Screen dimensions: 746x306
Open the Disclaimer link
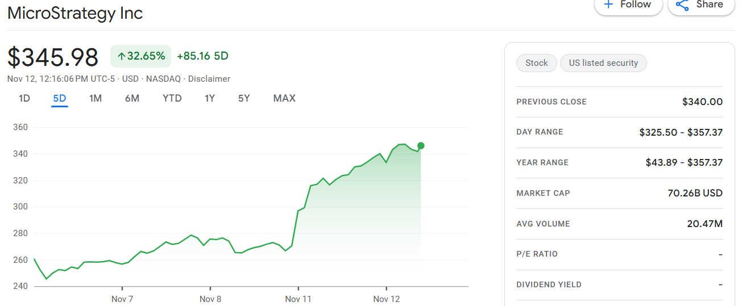point(209,79)
